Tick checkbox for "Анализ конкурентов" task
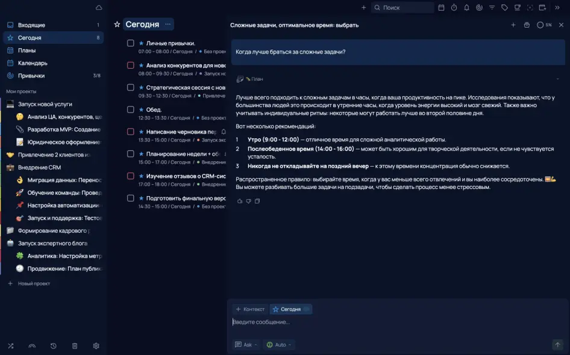 point(130,65)
